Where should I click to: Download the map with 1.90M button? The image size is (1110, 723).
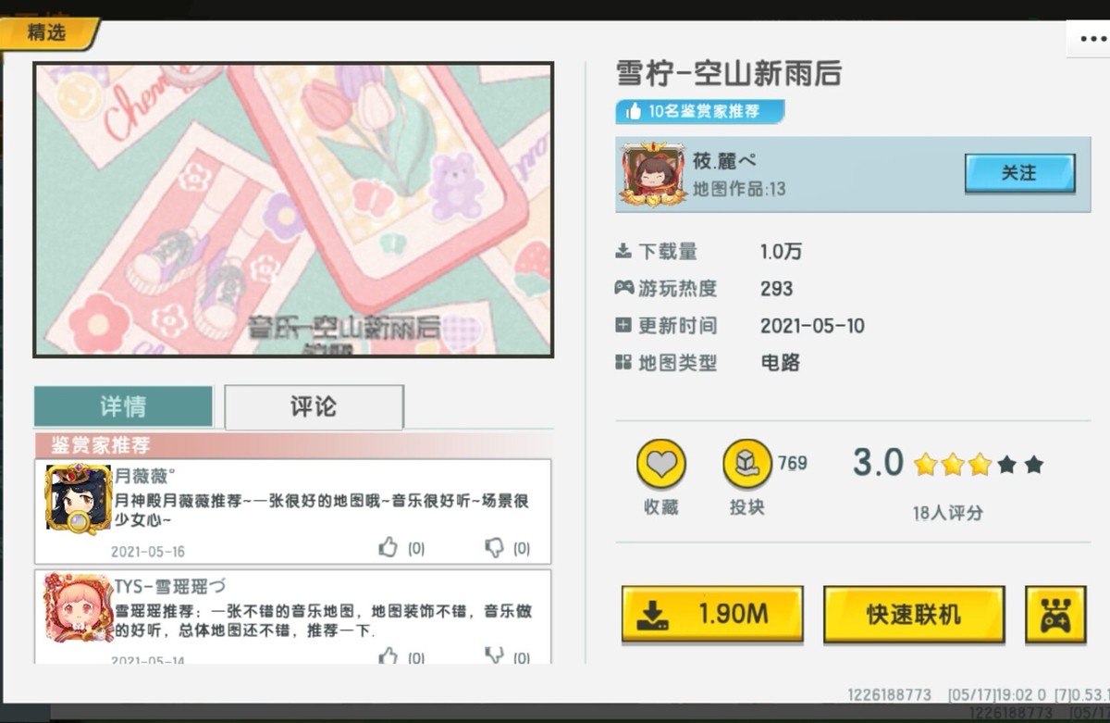point(711,614)
